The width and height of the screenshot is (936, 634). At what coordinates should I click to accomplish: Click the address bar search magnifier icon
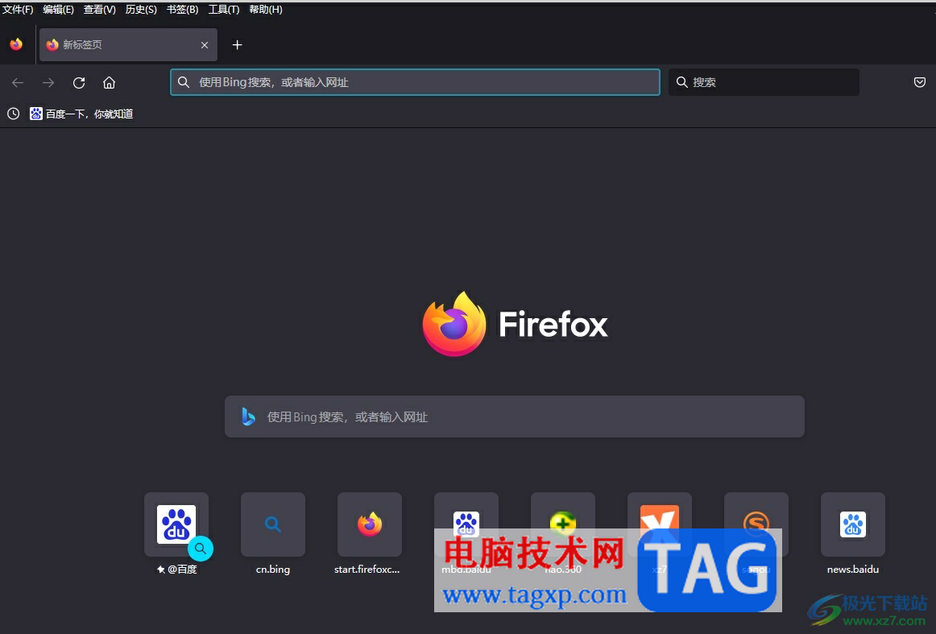pyautogui.click(x=184, y=82)
